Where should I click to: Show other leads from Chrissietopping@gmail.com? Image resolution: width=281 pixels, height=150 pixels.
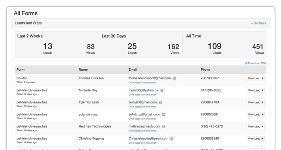(142, 143)
